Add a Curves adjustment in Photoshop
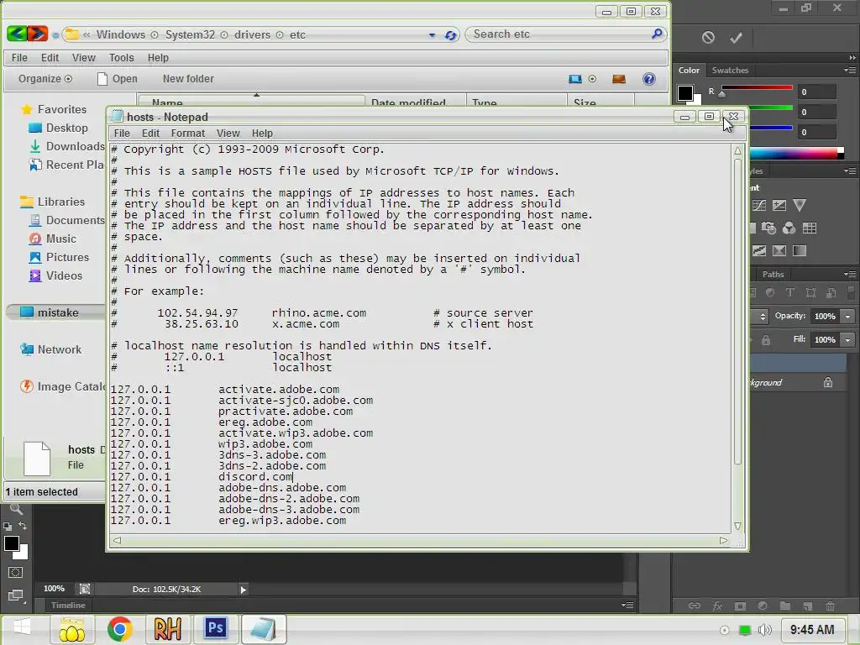This screenshot has height=645, width=860. coord(759,206)
